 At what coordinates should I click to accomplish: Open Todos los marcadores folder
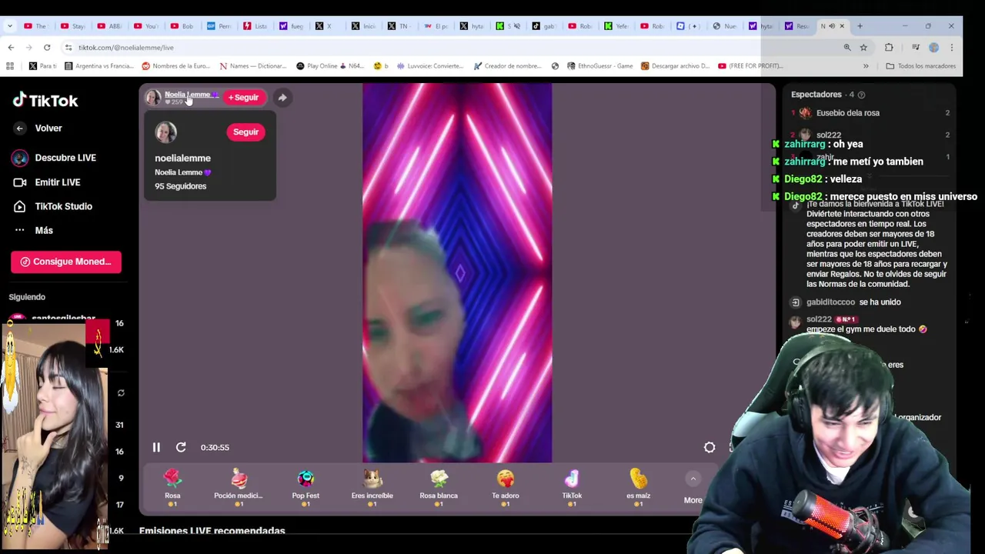tap(920, 66)
